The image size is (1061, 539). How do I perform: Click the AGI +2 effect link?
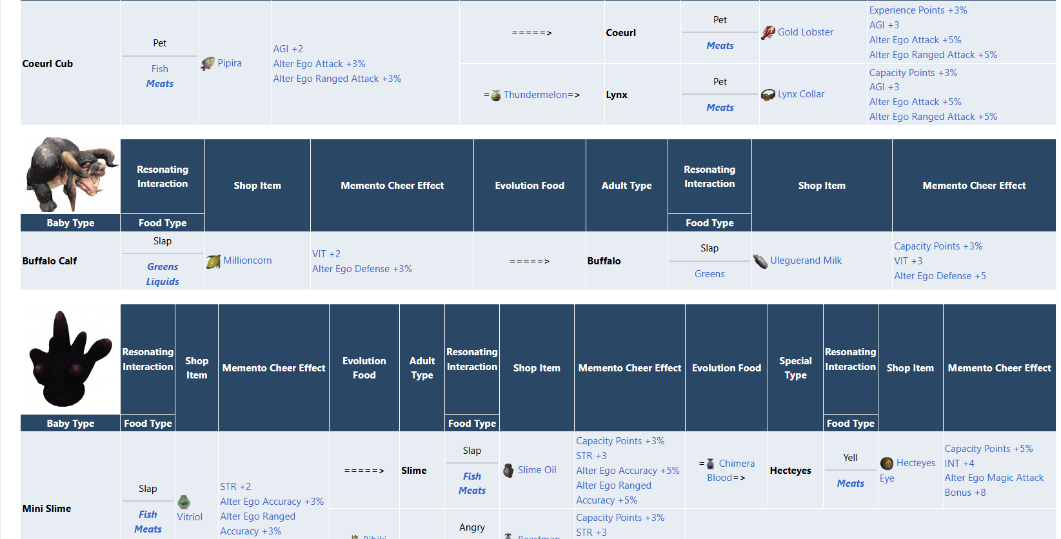tap(288, 49)
